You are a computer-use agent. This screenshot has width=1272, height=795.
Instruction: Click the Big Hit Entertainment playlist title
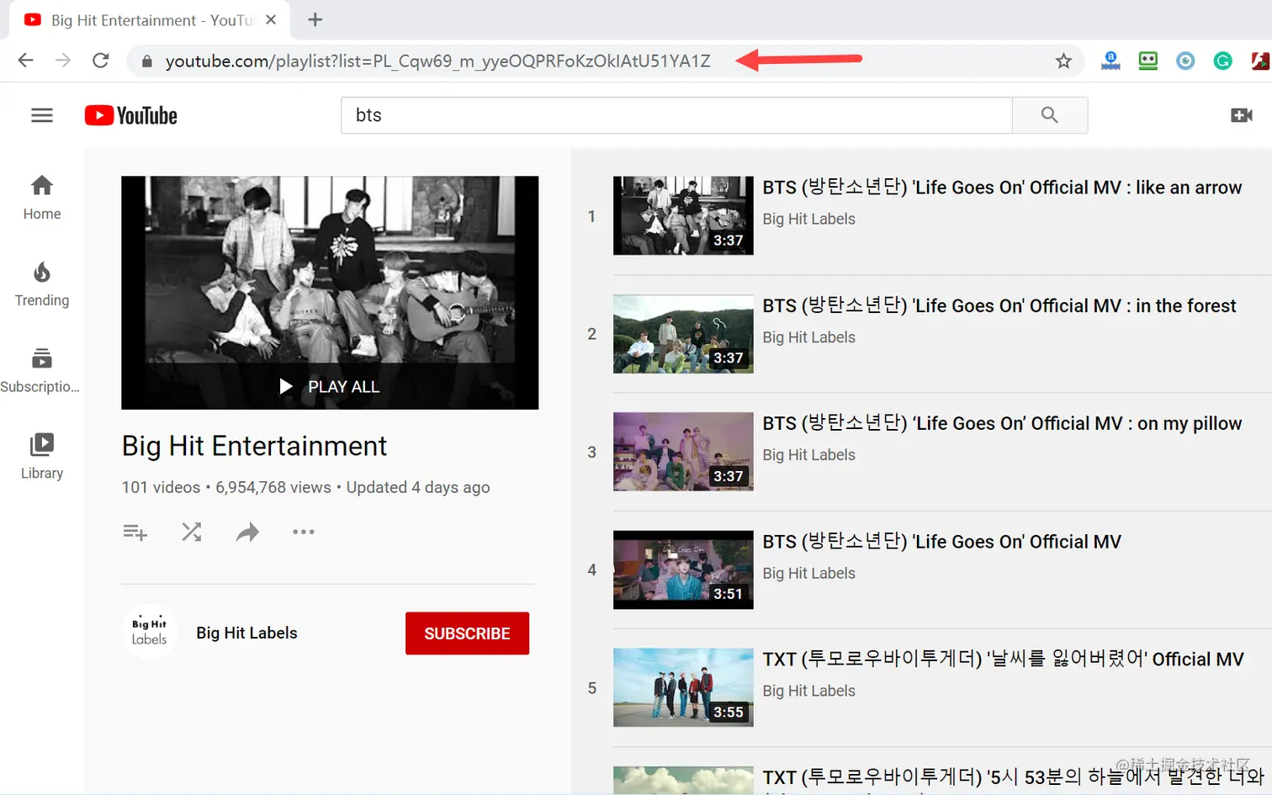pos(254,446)
